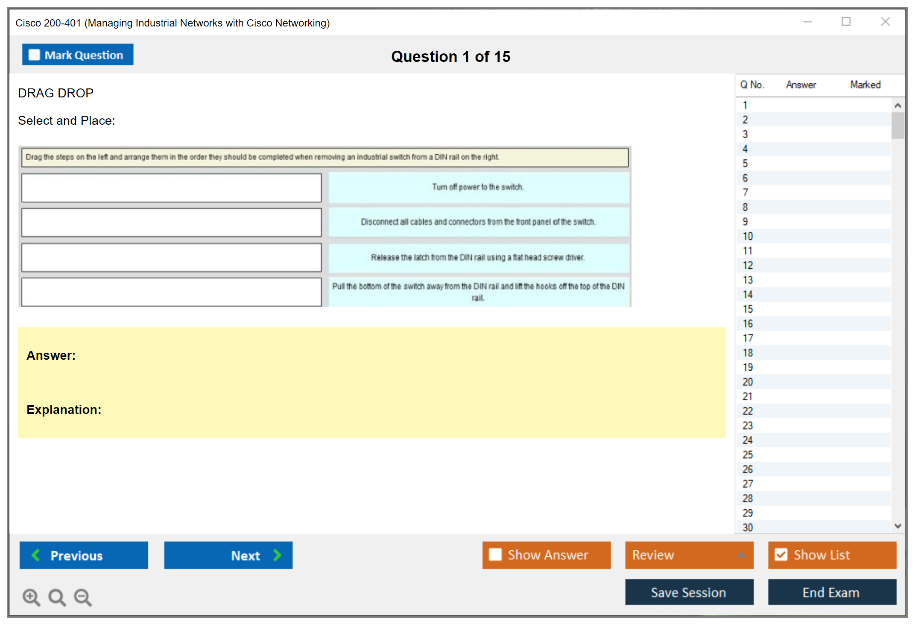Viewport: 918px width, 628px height.
Task: Click the green left arrow on Previous
Action: coord(36,555)
